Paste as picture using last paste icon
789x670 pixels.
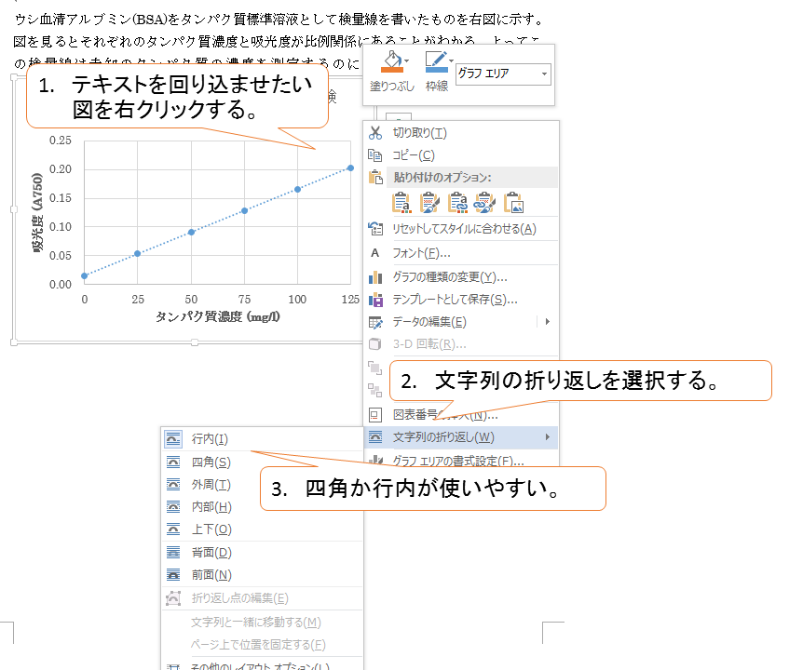point(514,202)
